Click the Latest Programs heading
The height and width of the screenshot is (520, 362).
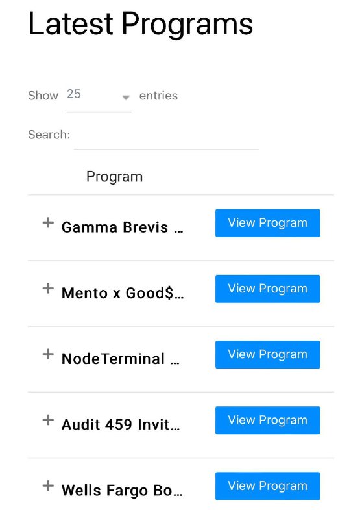[141, 24]
